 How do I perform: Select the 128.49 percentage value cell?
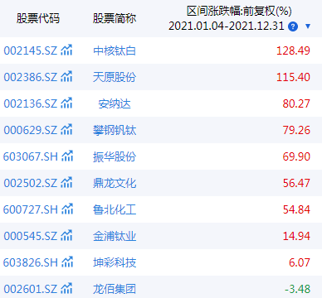point(293,50)
